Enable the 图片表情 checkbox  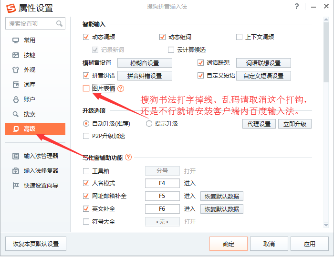point(86,89)
